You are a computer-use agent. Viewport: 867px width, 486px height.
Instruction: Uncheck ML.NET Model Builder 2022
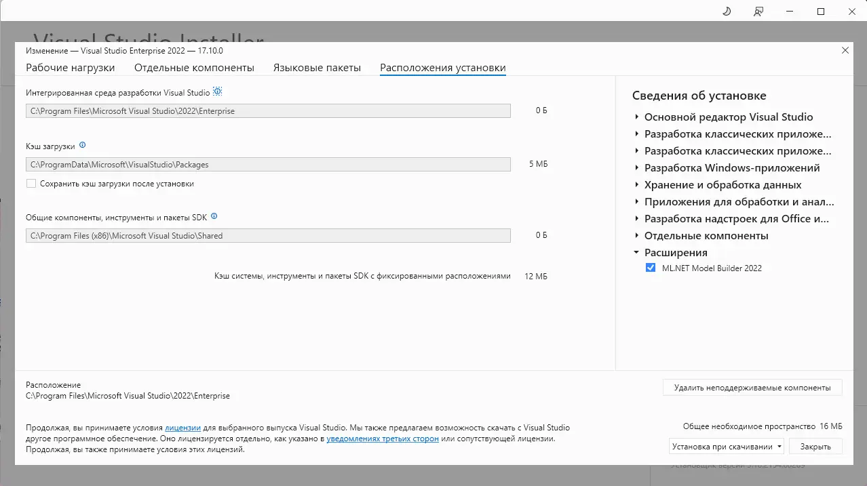(651, 268)
